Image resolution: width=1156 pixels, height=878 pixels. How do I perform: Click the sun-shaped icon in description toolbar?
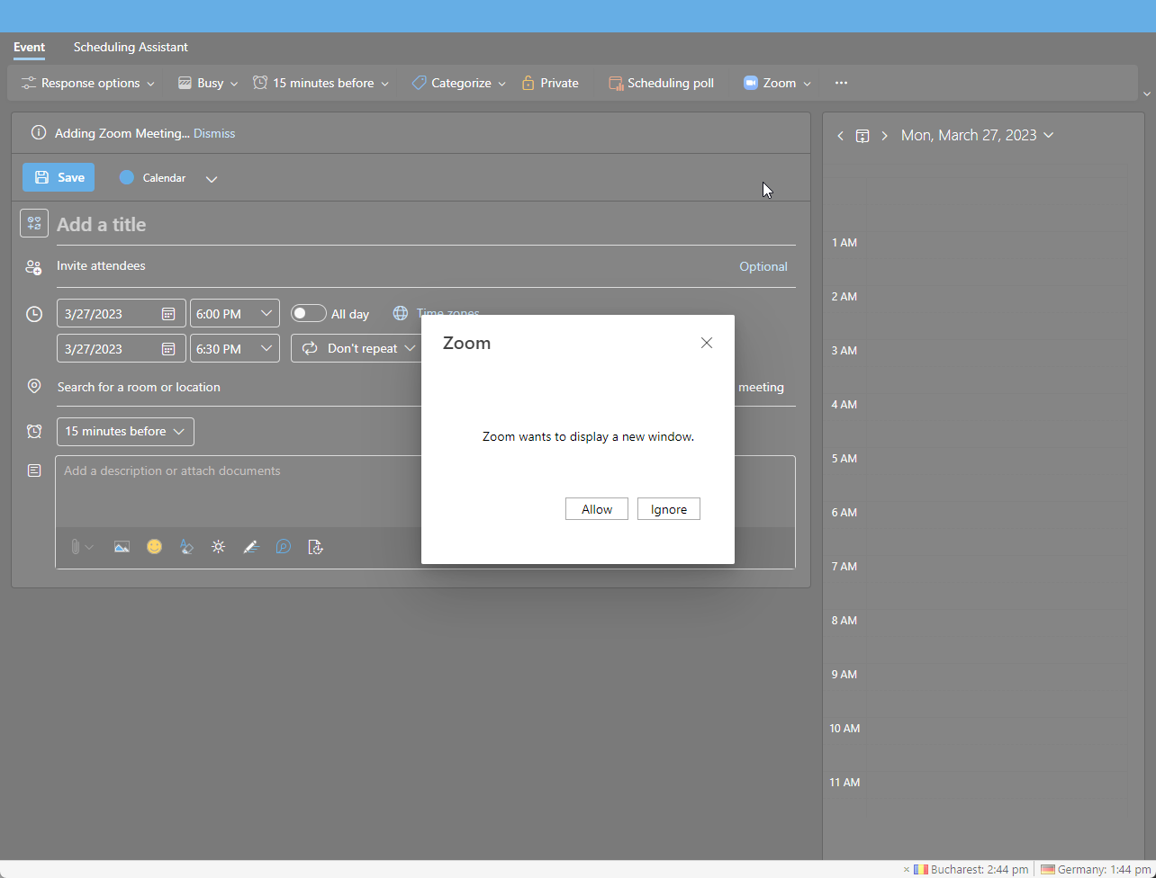pyautogui.click(x=218, y=547)
